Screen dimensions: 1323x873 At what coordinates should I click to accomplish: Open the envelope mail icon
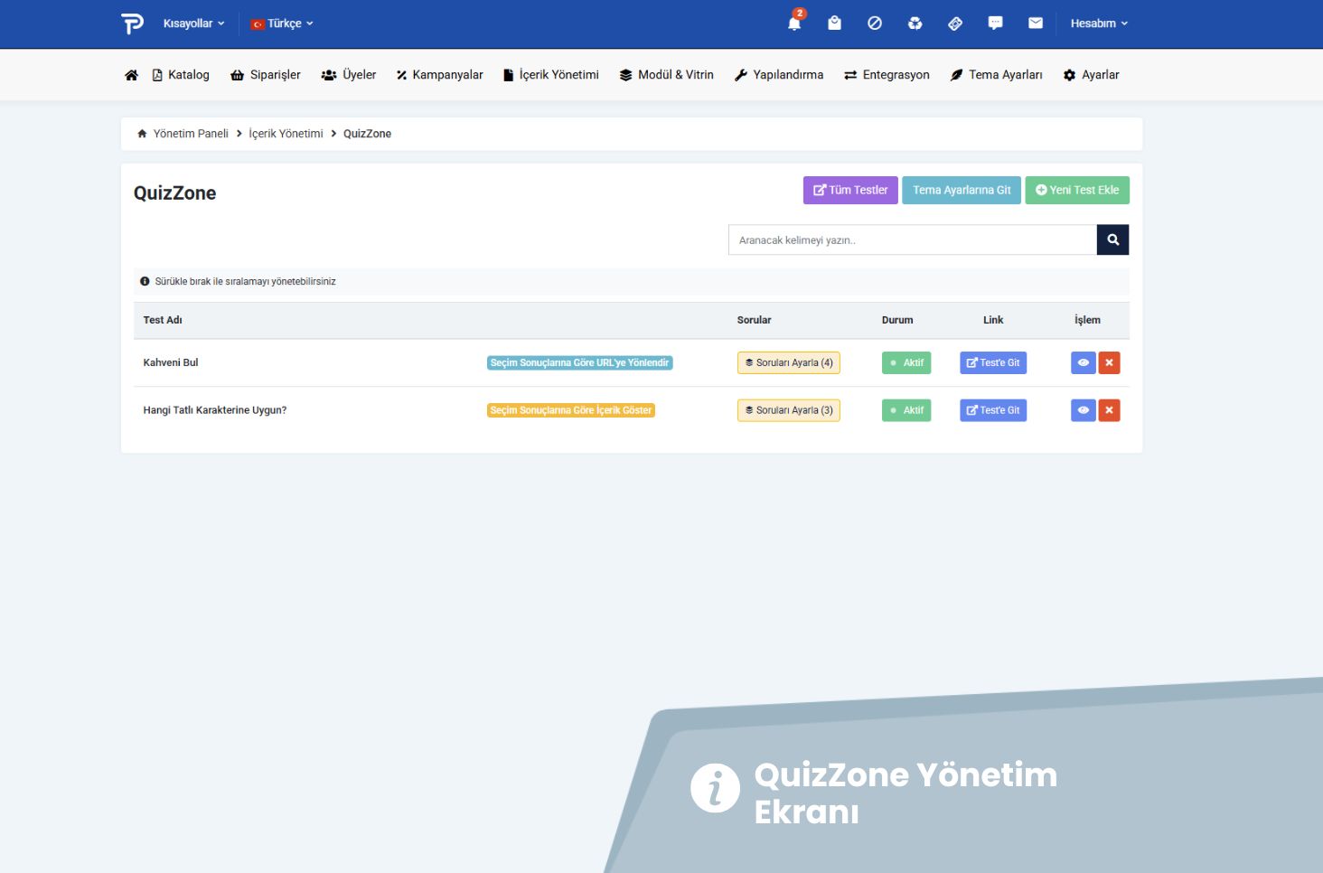[1036, 23]
